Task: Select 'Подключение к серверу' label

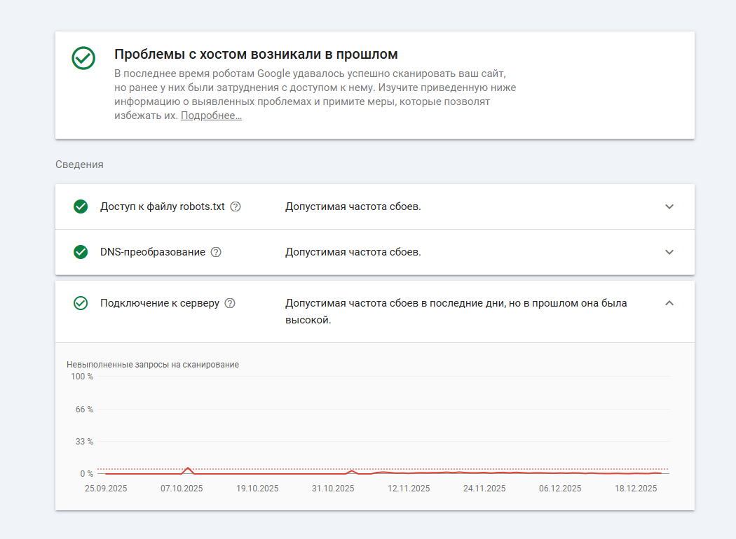Action: click(160, 303)
